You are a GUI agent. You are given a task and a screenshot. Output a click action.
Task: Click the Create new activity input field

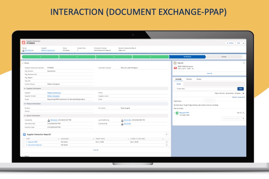(206, 89)
